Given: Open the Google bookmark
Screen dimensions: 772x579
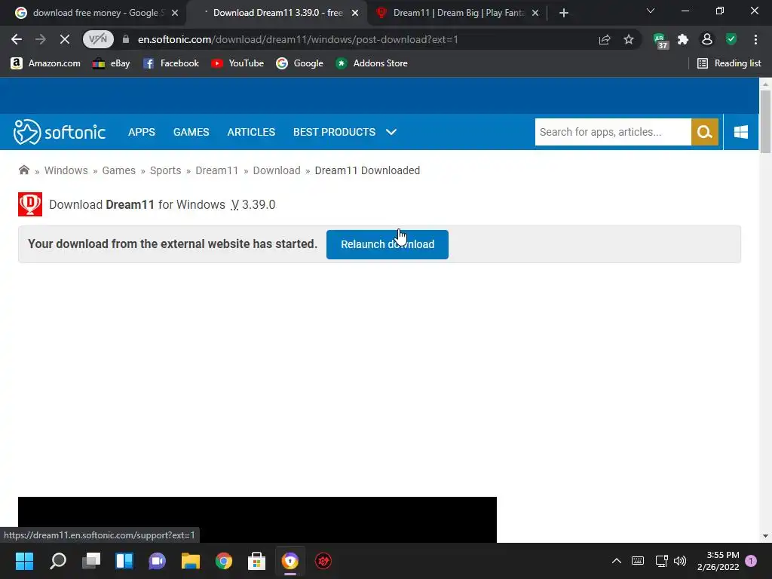Looking at the screenshot, I should tap(299, 63).
